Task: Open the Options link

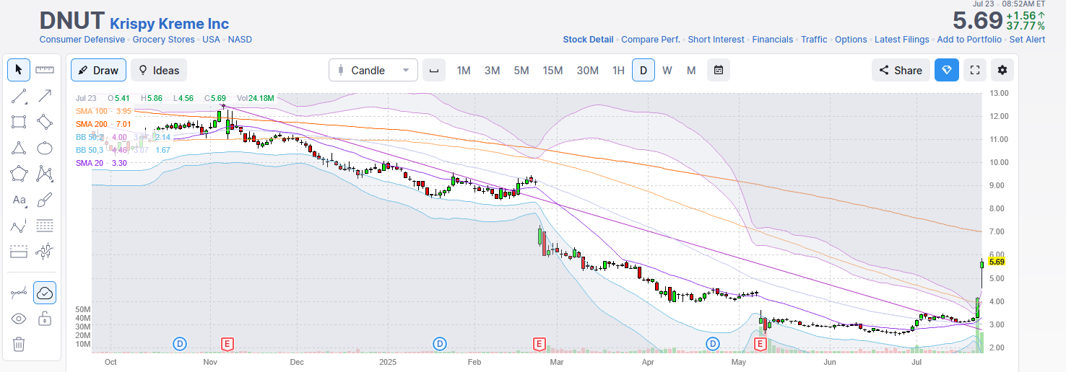Action: pos(851,40)
